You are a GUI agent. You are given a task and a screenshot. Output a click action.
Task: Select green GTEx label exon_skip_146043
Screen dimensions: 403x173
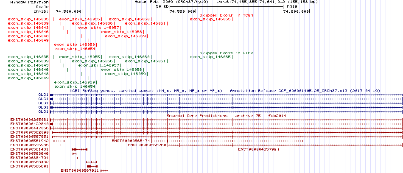click(28, 65)
